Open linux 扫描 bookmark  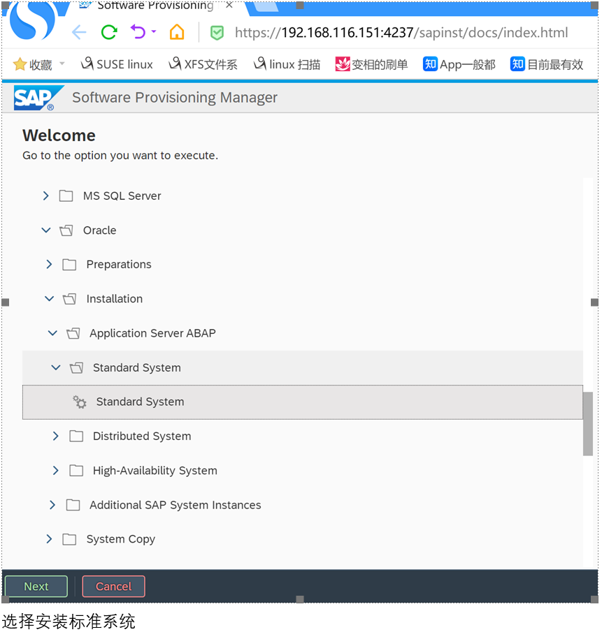click(287, 64)
